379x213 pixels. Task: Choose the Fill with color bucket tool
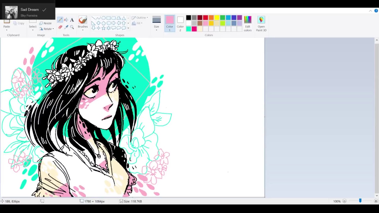click(66, 20)
